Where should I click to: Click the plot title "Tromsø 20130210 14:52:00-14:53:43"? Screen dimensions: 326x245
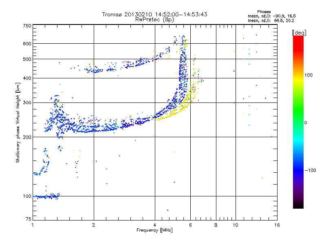154,14
